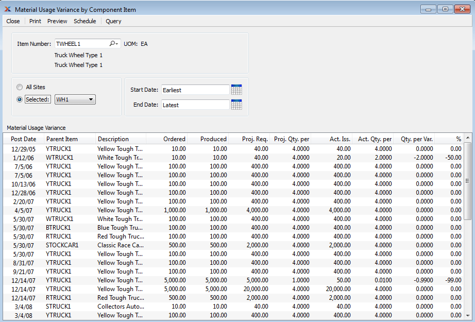Close the Material Usage Variance window
This screenshot has width=475, height=322.
coord(12,21)
